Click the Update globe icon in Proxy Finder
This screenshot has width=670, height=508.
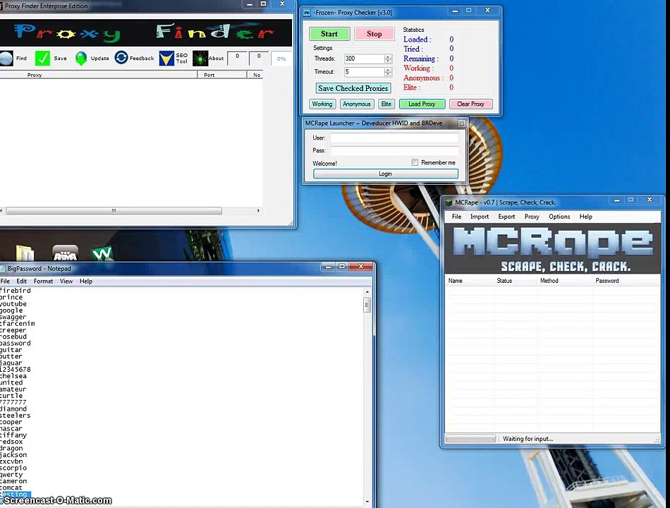tap(81, 58)
